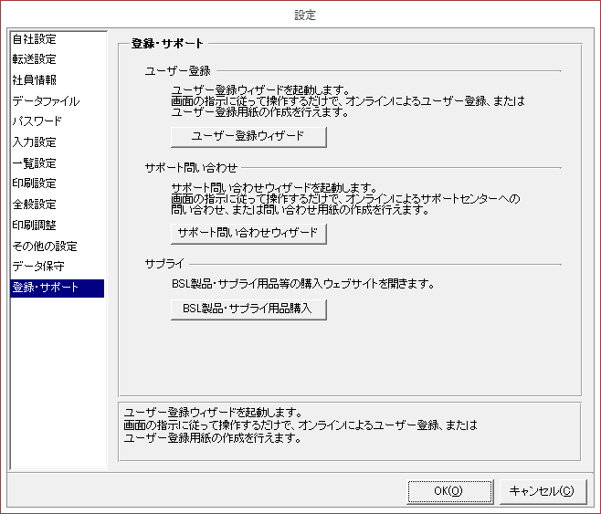Click the サプライ section heading
The height and width of the screenshot is (514, 601).
pyautogui.click(x=164, y=264)
